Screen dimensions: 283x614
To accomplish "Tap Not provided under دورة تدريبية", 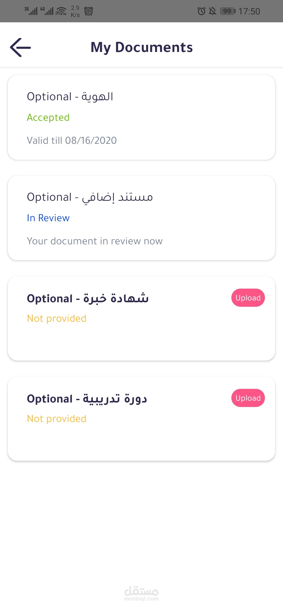I will 57,419.
